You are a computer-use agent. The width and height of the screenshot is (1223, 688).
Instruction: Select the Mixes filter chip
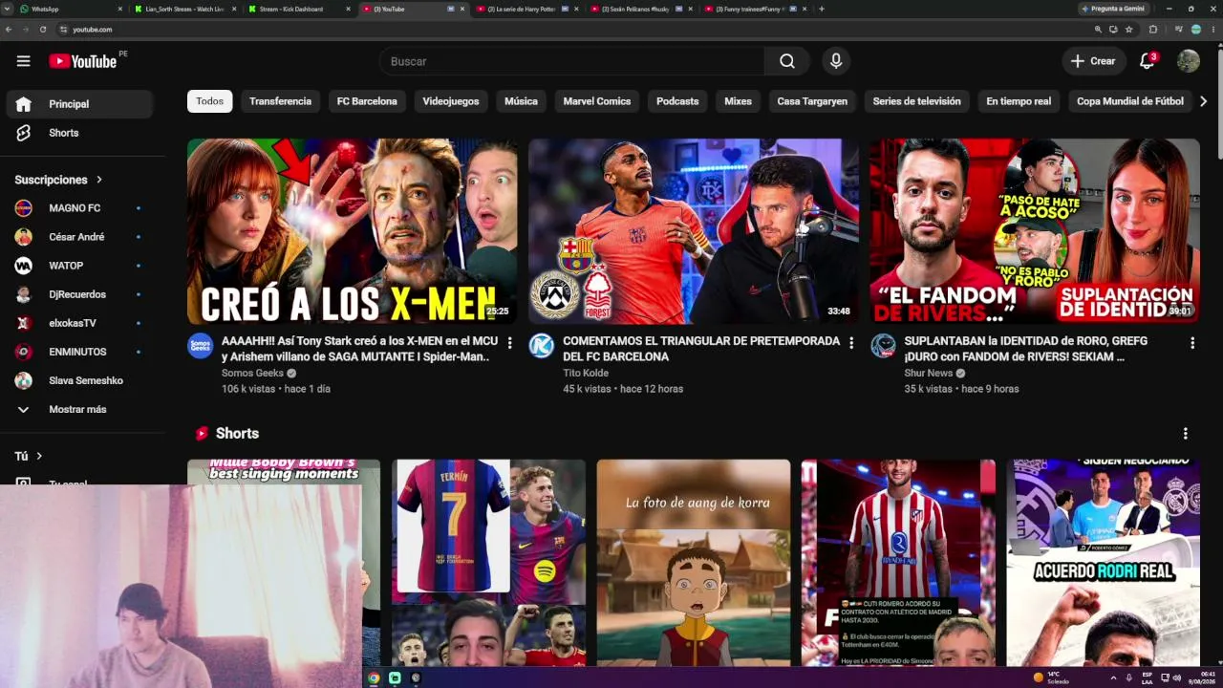[738, 101]
